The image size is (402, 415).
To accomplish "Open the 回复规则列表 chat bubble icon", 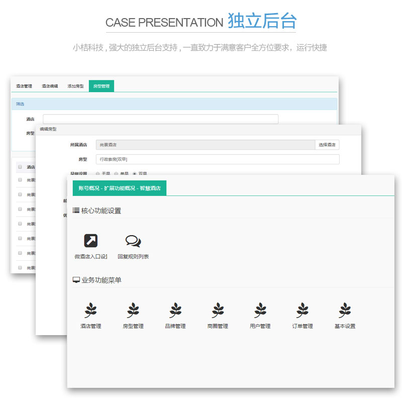I will point(133,241).
